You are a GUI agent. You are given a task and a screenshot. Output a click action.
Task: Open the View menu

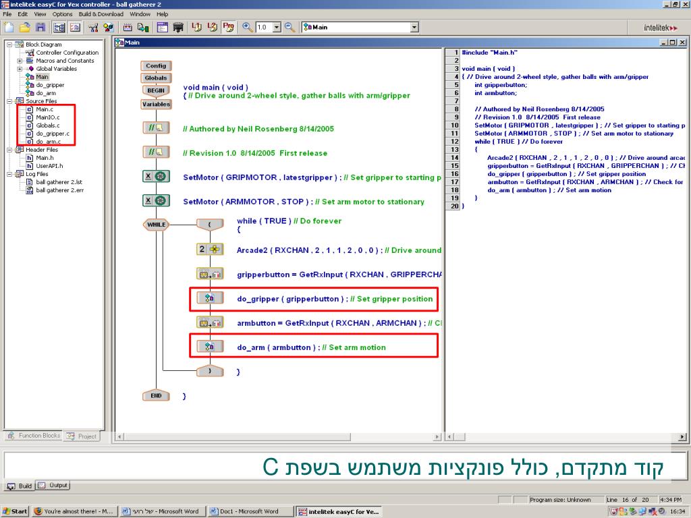pyautogui.click(x=40, y=14)
